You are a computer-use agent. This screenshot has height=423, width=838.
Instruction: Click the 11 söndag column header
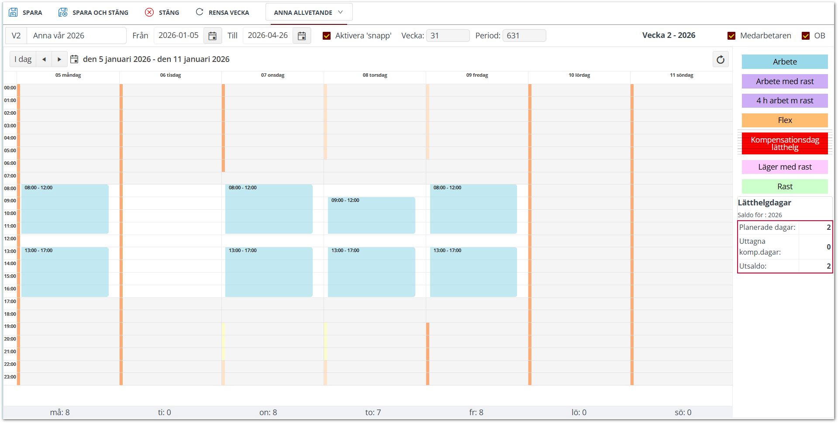[682, 75]
